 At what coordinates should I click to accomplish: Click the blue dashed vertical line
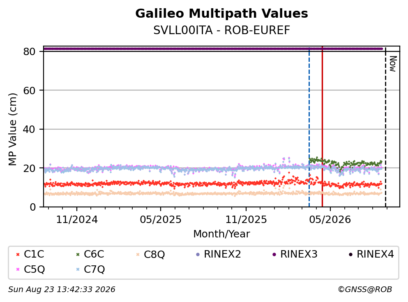[x=309, y=127]
